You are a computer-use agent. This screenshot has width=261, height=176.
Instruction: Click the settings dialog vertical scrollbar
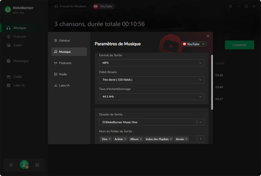(x=212, y=82)
